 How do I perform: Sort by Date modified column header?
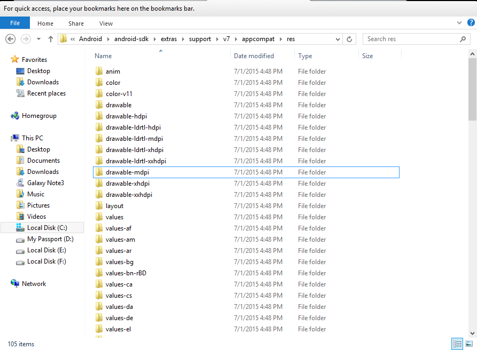(254, 56)
